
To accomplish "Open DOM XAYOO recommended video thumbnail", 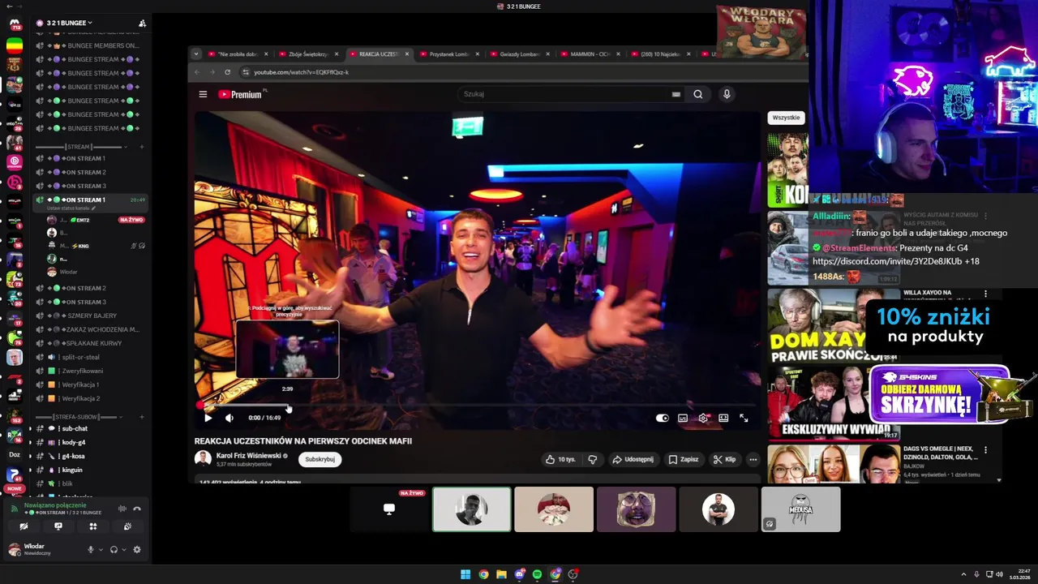I will tap(834, 325).
